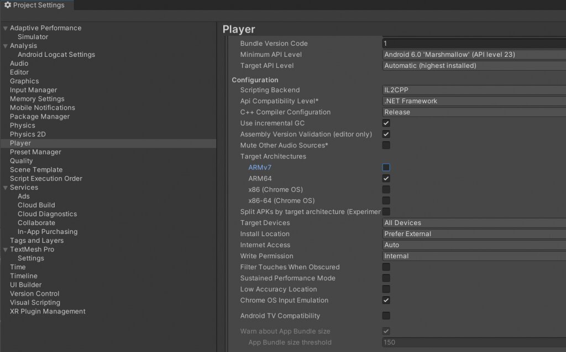Uncheck Chrome OS Input Emulation

(386, 301)
